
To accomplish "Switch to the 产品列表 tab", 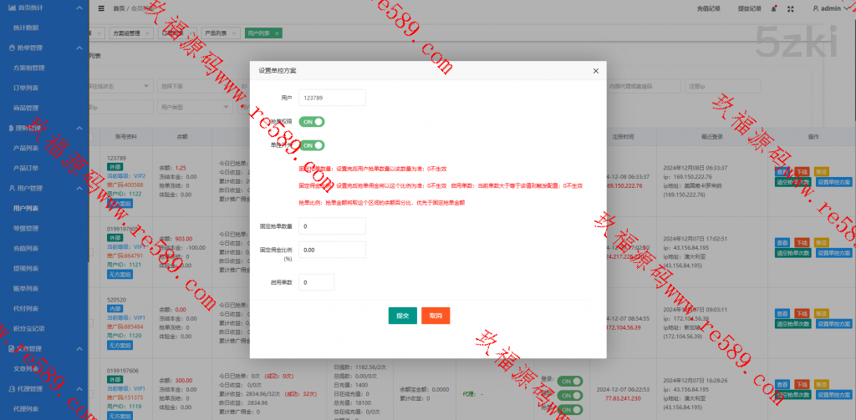I will (217, 33).
